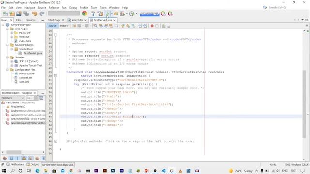Select the Source view button

tap(52, 26)
